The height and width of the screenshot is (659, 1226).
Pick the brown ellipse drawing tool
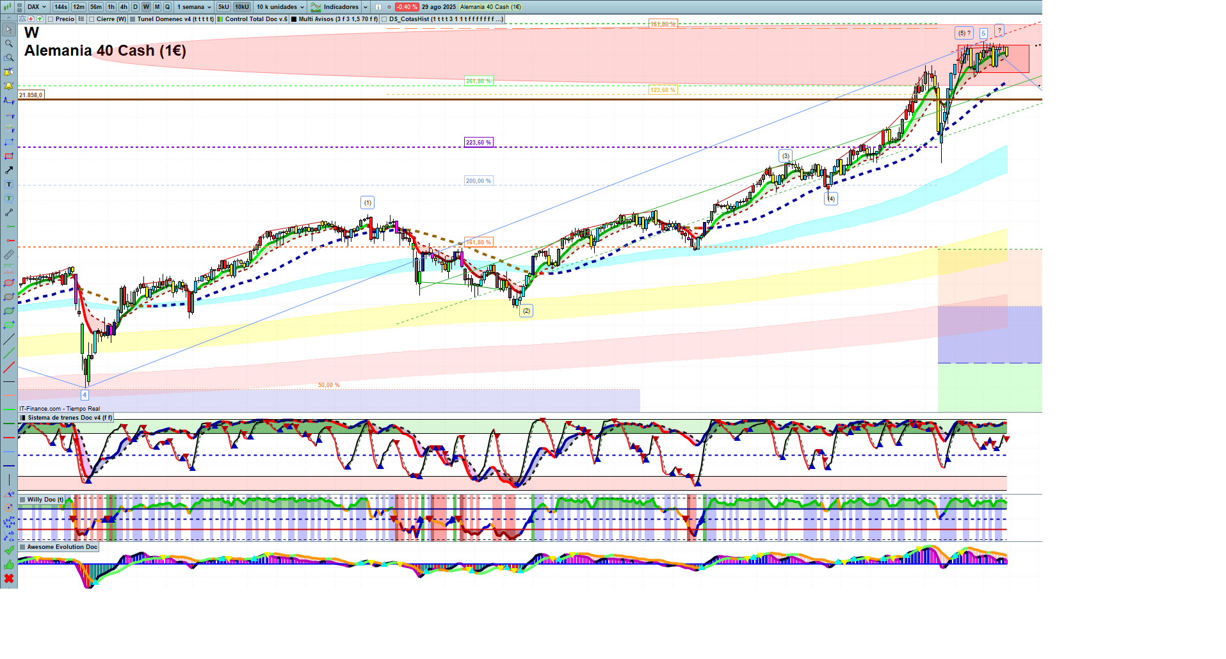[9, 297]
